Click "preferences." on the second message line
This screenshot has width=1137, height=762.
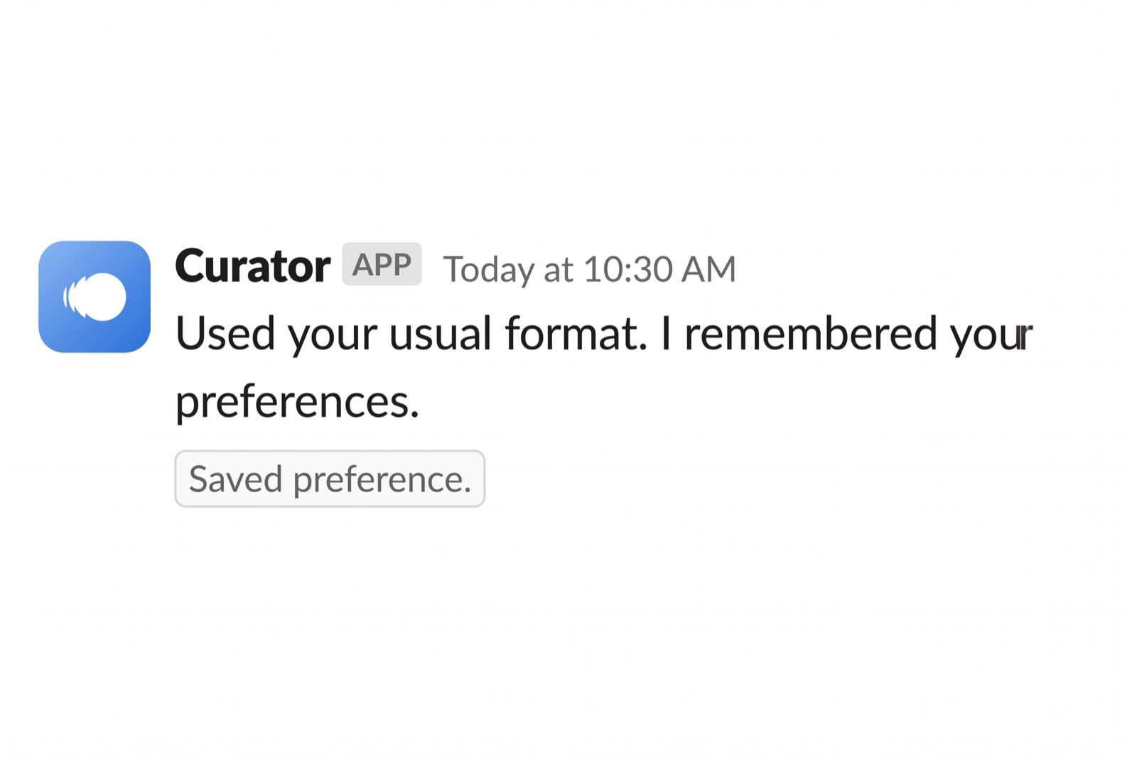click(x=297, y=403)
